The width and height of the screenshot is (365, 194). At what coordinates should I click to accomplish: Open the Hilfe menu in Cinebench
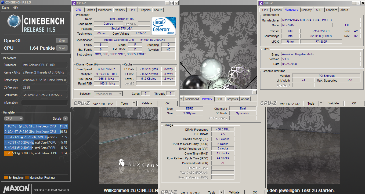(15, 8)
